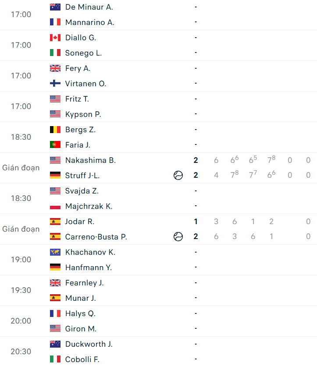Image resolution: width=317 pixels, height=366 pixels.
Task: Open the Munar J. player entry
Action: (x=80, y=298)
